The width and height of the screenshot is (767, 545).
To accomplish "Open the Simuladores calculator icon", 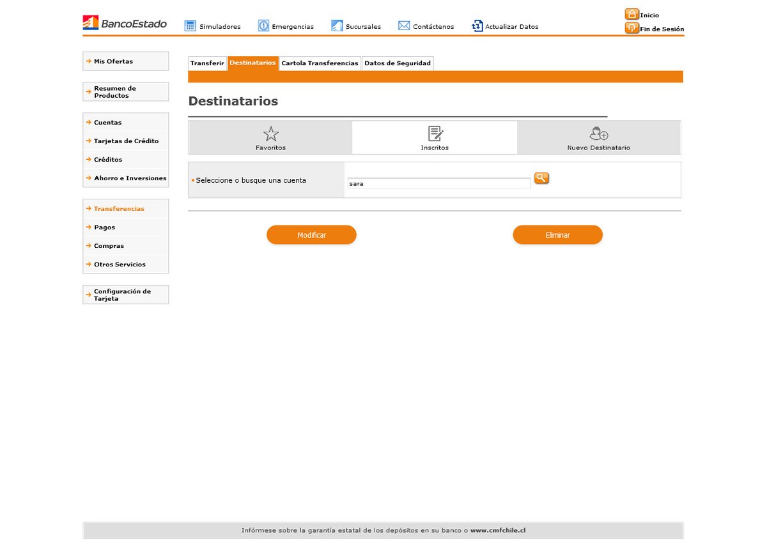I will coord(190,26).
